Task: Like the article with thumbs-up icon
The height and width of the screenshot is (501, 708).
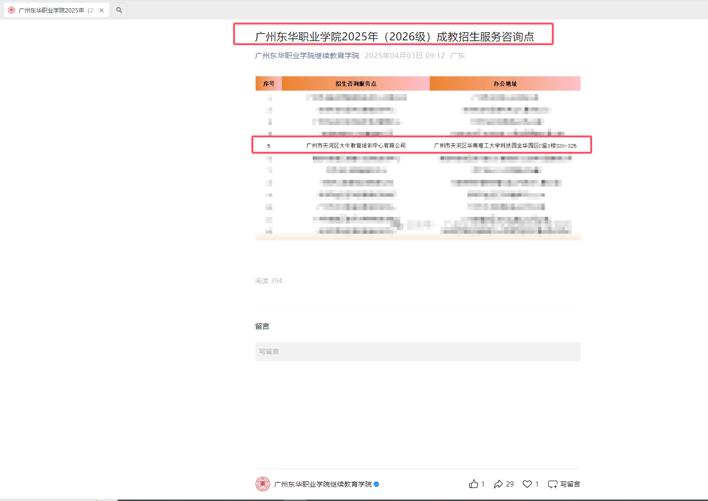Action: coord(474,484)
